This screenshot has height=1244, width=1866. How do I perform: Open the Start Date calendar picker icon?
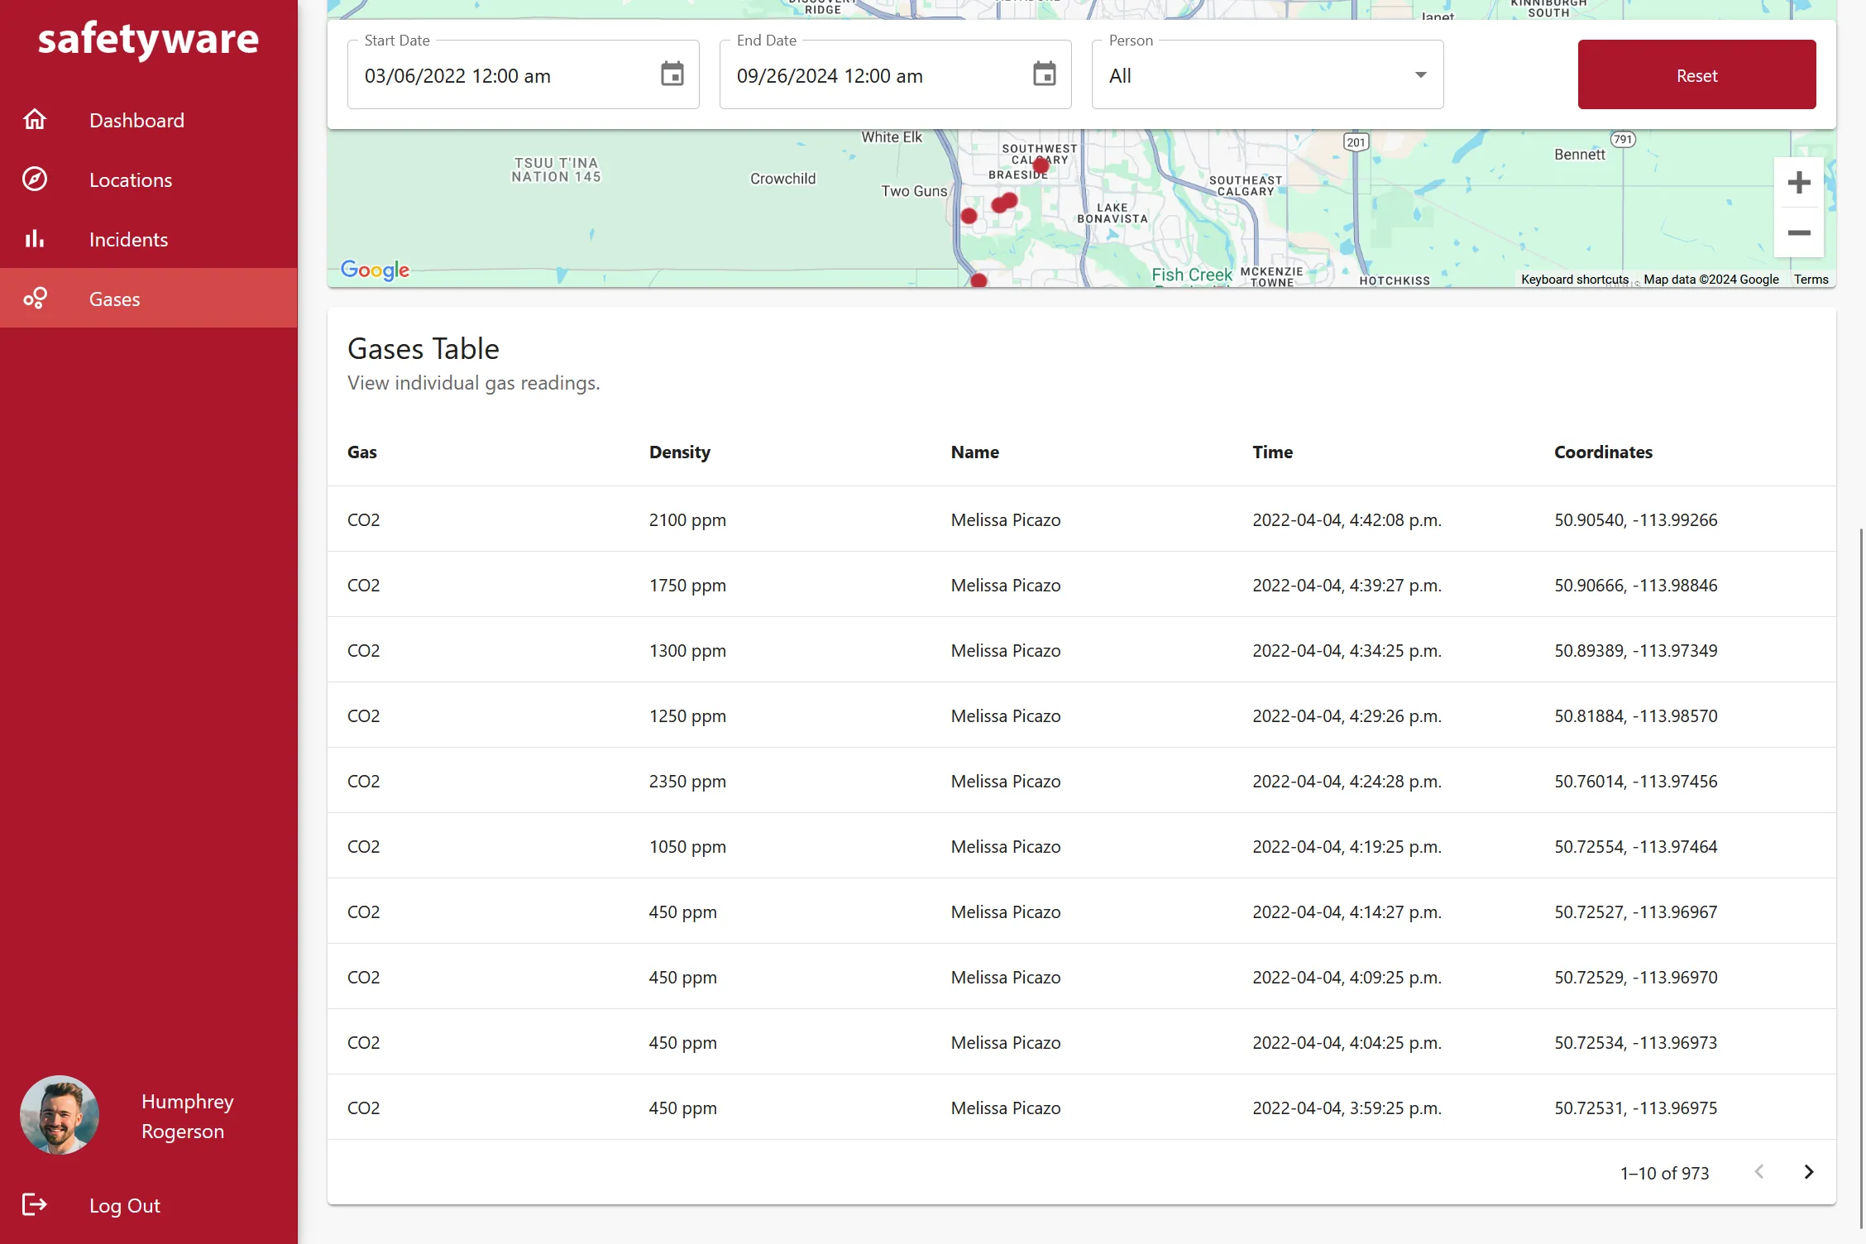click(672, 74)
